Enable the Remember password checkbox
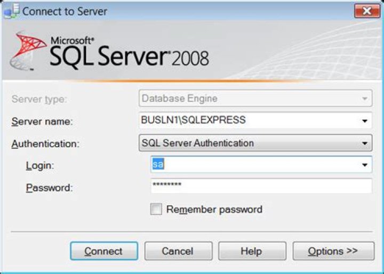This screenshot has width=384, height=274. click(156, 210)
